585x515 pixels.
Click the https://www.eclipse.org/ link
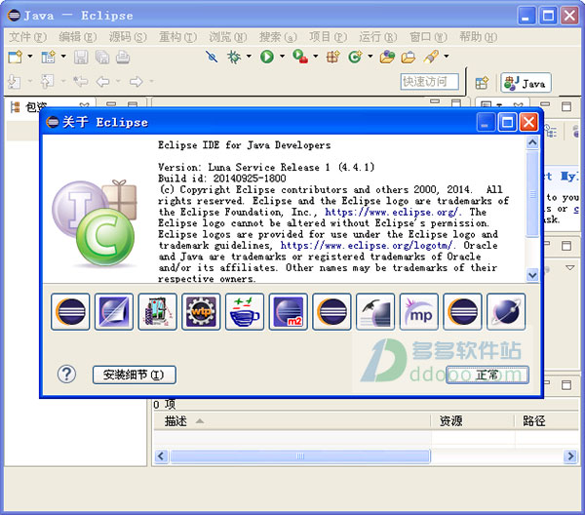point(391,212)
